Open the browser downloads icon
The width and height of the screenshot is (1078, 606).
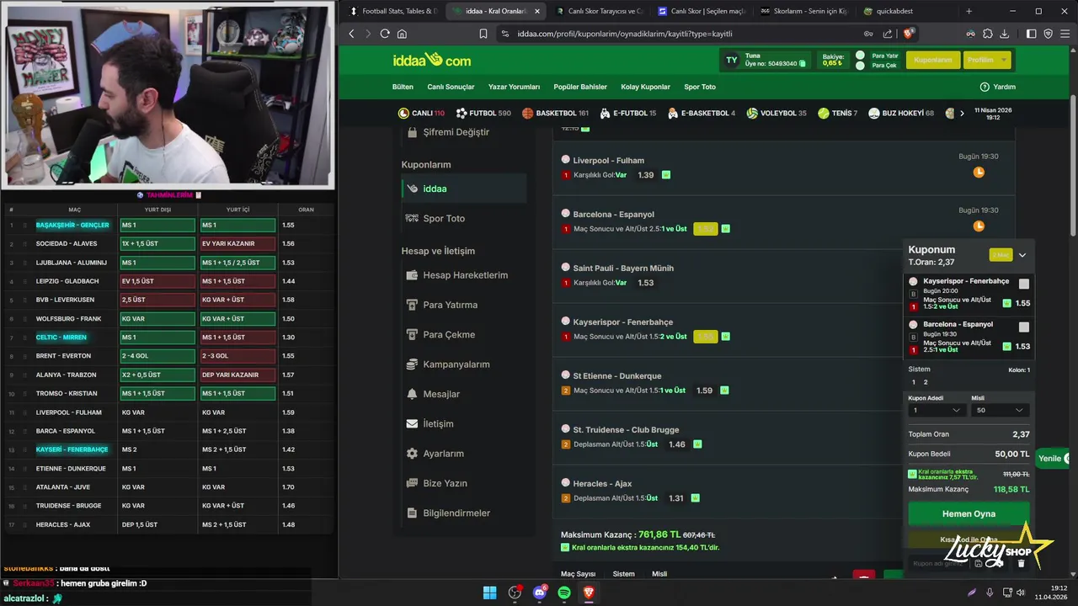[1004, 34]
